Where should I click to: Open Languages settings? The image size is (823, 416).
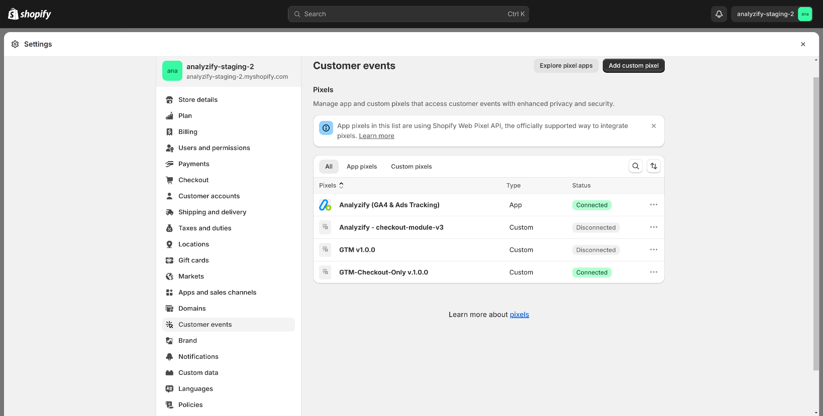click(229, 389)
